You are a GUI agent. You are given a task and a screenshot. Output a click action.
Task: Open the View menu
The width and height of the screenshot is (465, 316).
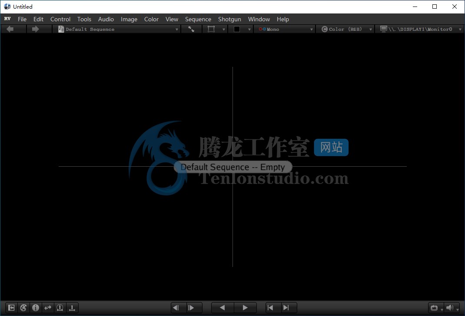(172, 19)
